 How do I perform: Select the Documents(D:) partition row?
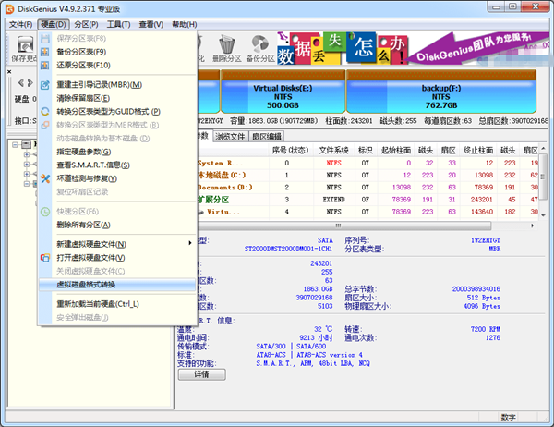(x=367, y=187)
